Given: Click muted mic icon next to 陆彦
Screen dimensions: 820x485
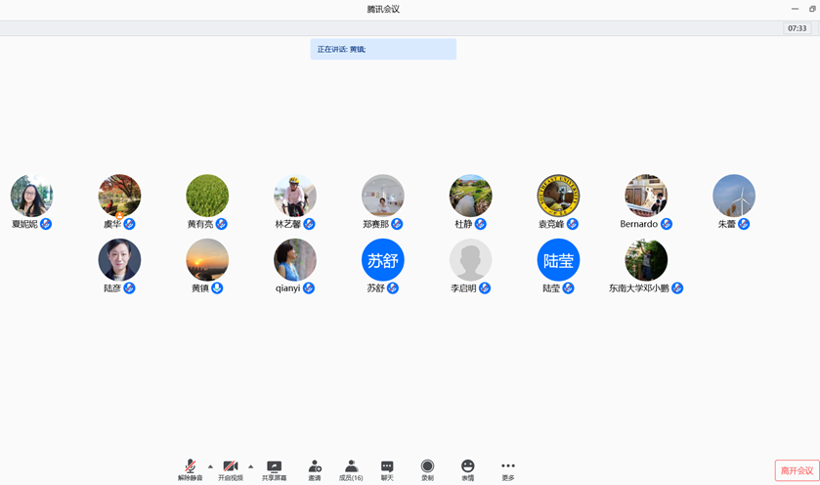Looking at the screenshot, I should click(x=129, y=287).
